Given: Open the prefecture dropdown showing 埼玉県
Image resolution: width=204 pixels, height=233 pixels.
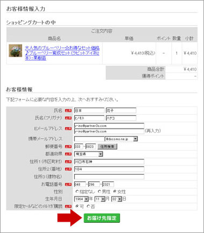Looking at the screenshot, I should [x=89, y=154].
